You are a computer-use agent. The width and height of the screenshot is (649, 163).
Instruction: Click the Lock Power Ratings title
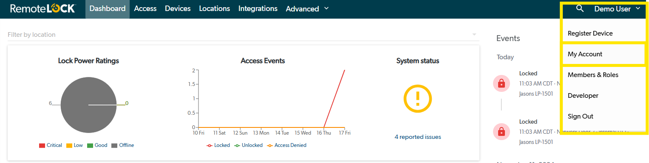point(88,61)
